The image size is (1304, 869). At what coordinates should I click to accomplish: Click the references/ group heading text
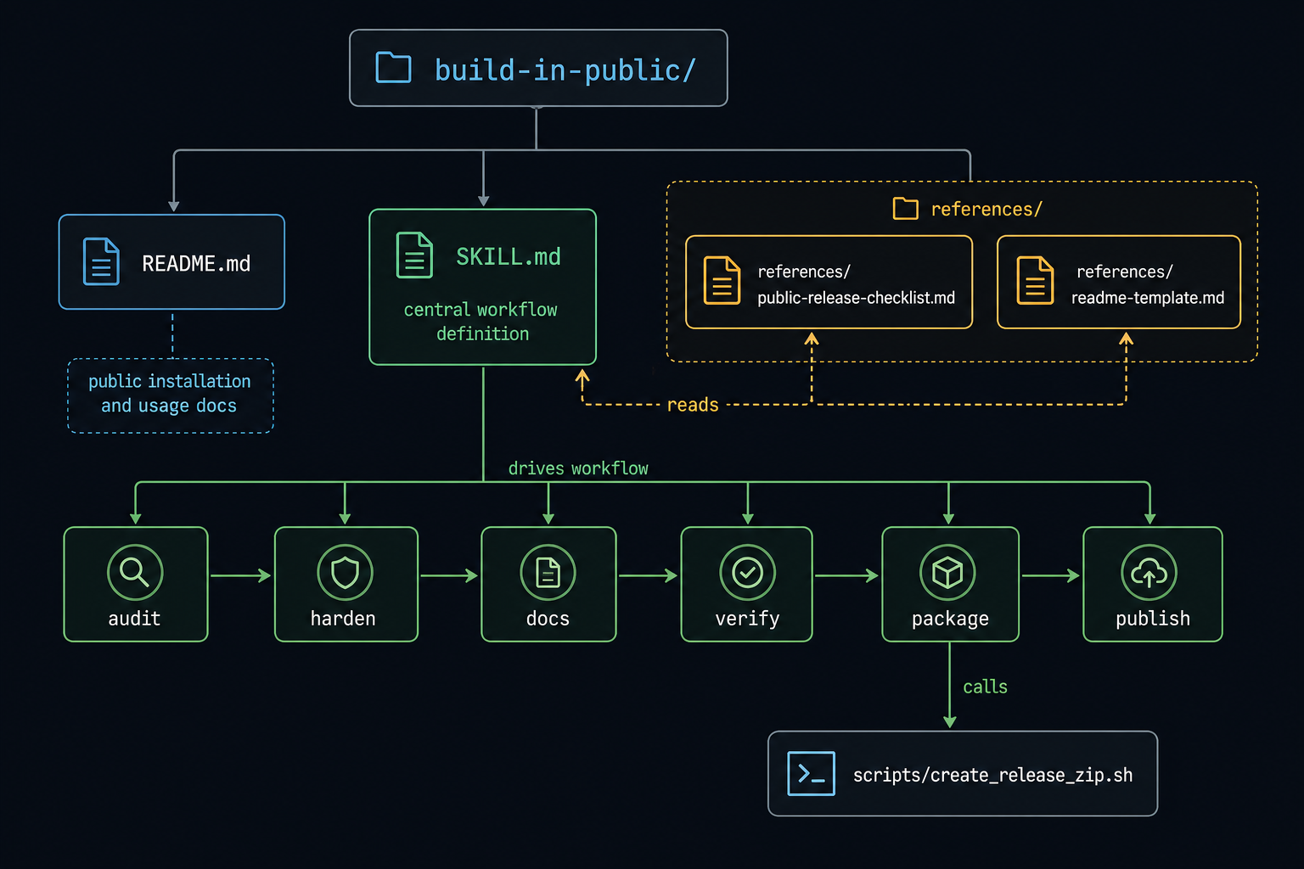point(986,209)
